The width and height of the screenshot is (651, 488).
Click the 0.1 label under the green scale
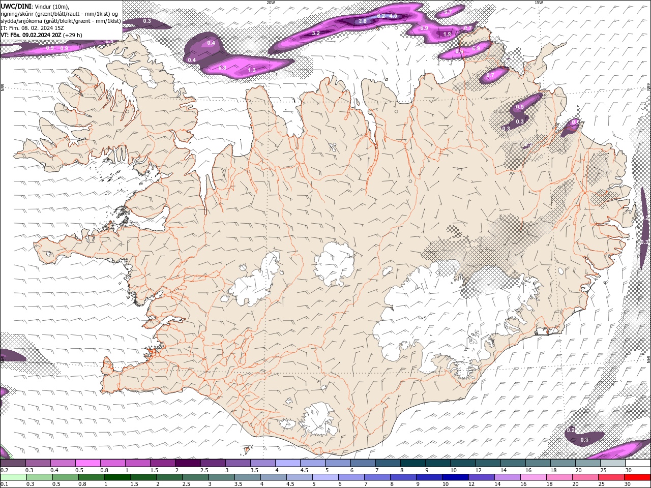click(x=4, y=484)
